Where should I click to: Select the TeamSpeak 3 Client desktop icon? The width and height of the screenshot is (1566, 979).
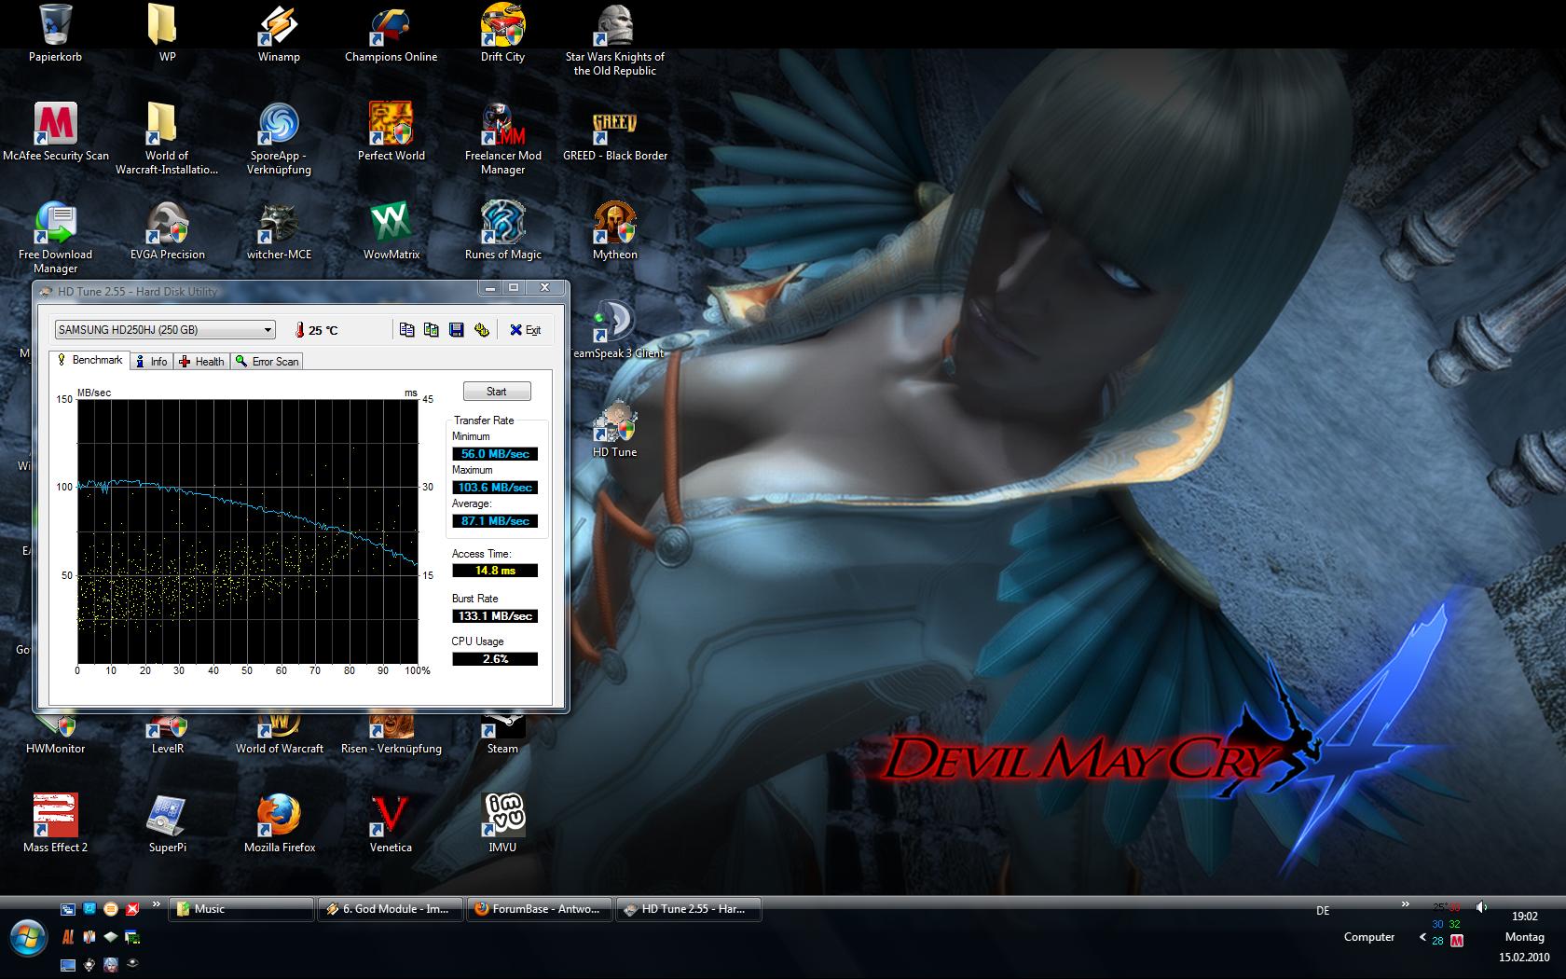tap(616, 330)
